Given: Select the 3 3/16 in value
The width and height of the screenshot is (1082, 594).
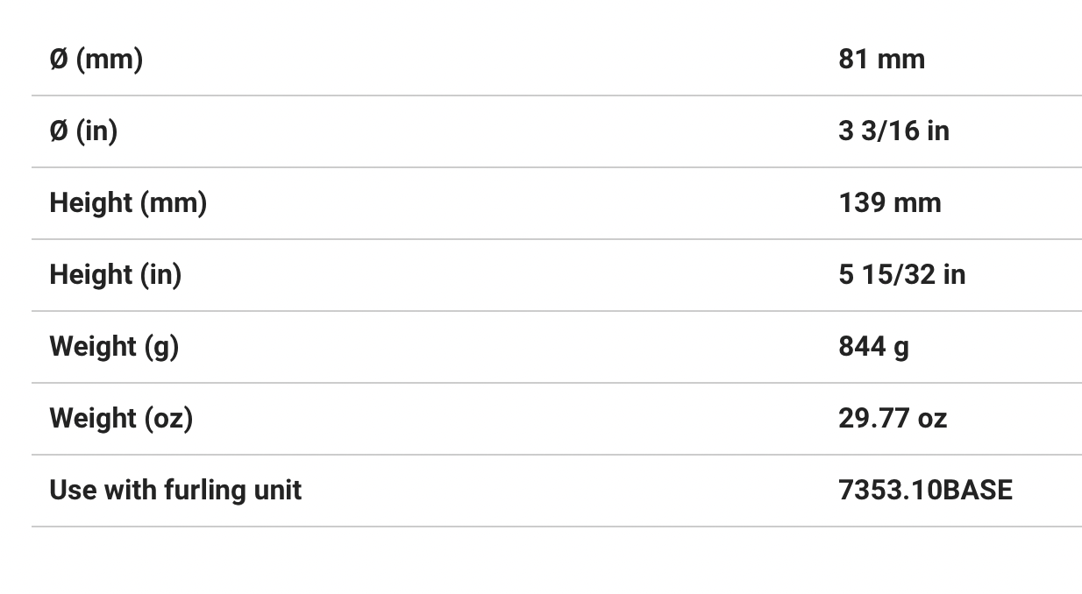Looking at the screenshot, I should (x=893, y=131).
